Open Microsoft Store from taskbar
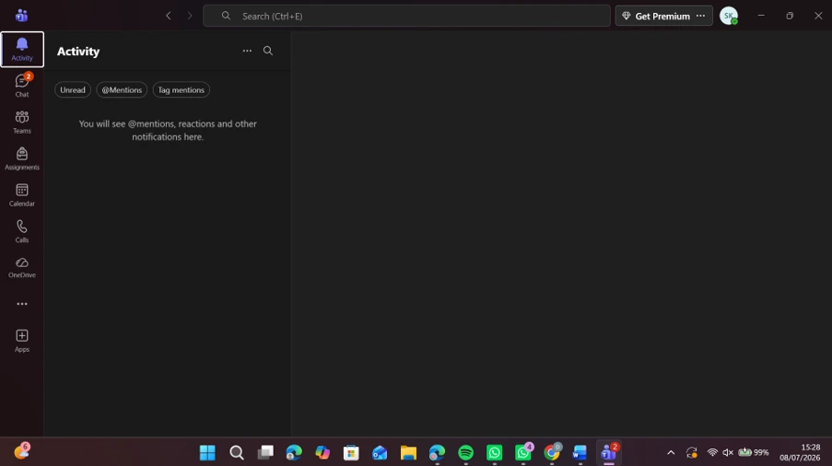Viewport: 832px width, 466px height. pos(351,452)
